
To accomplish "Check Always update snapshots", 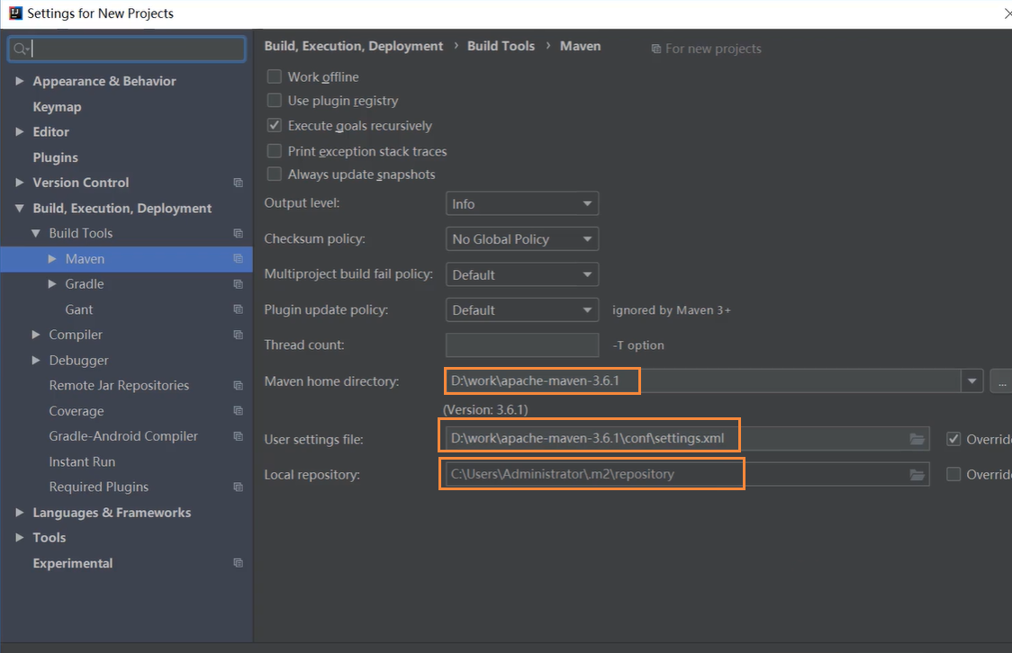I will [x=275, y=174].
